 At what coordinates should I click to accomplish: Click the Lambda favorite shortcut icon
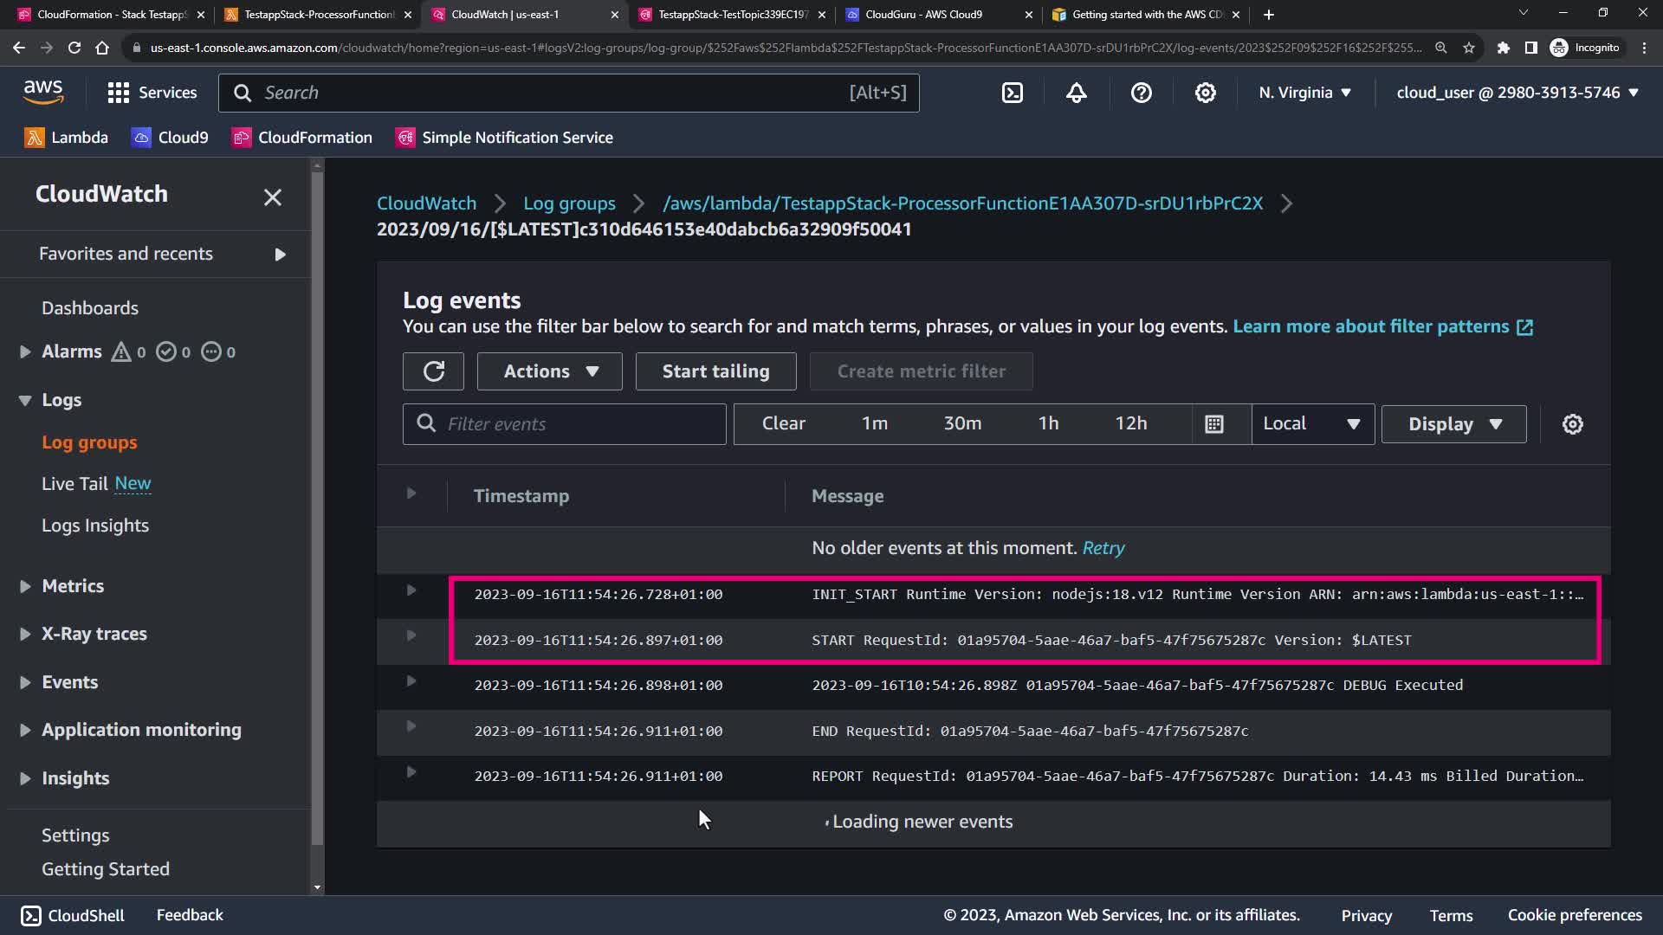pyautogui.click(x=35, y=138)
